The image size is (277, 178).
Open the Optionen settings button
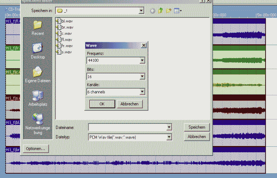[x=36, y=149]
